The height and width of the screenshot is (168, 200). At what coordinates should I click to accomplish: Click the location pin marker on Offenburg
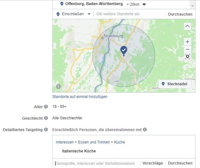pyautogui.click(x=123, y=50)
